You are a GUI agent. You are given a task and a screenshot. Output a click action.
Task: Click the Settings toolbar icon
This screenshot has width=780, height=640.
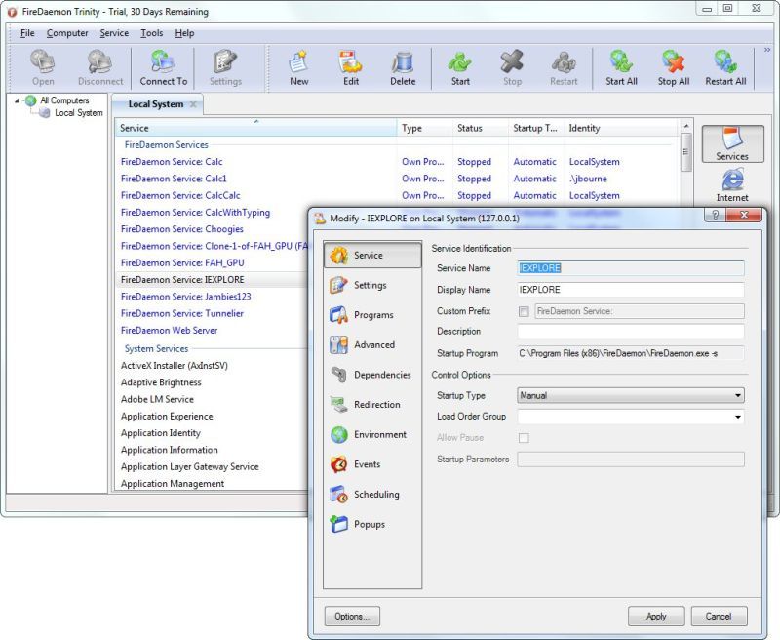coord(225,67)
